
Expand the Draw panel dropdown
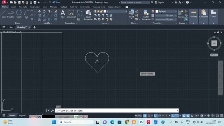tap(19, 23)
